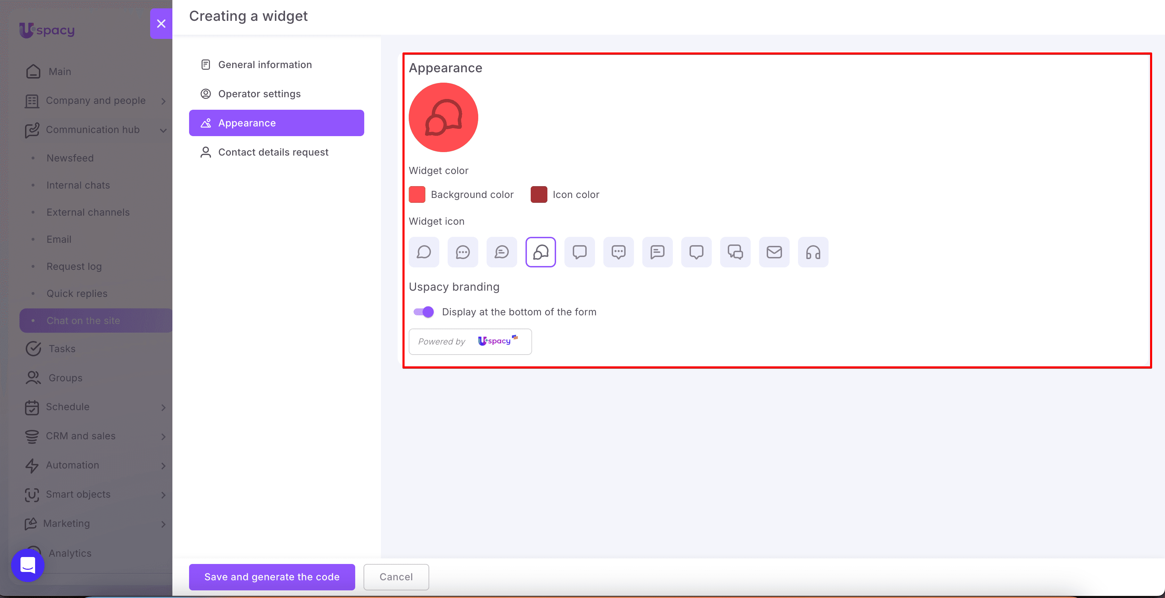
Task: Select the Appearance step
Action: 276,123
